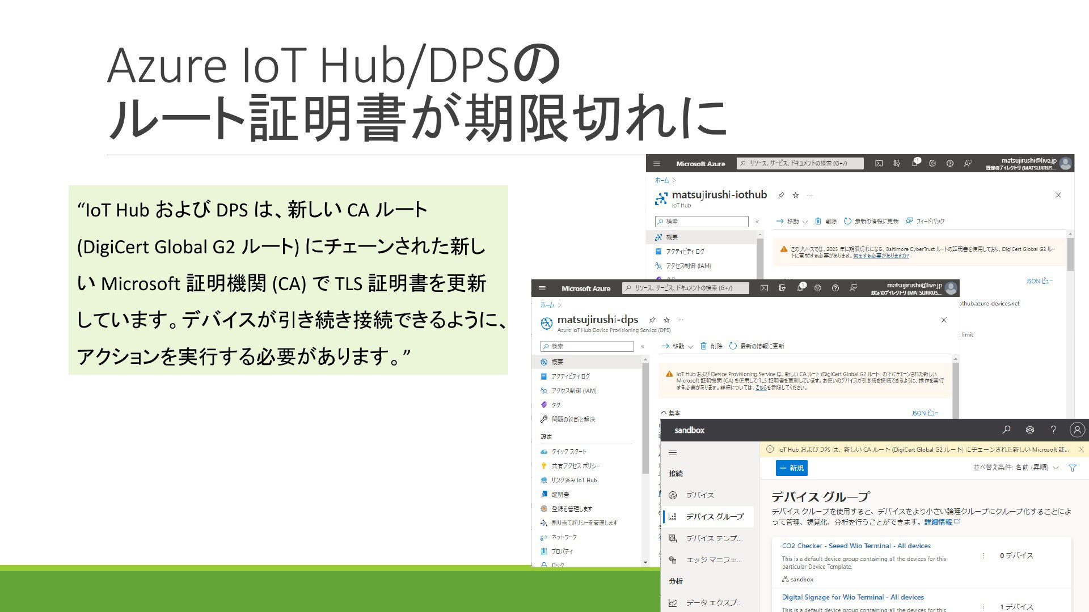Expand 移動 dropdown in iothub toolbar
Screen dimensions: 1089x612
click(792, 221)
